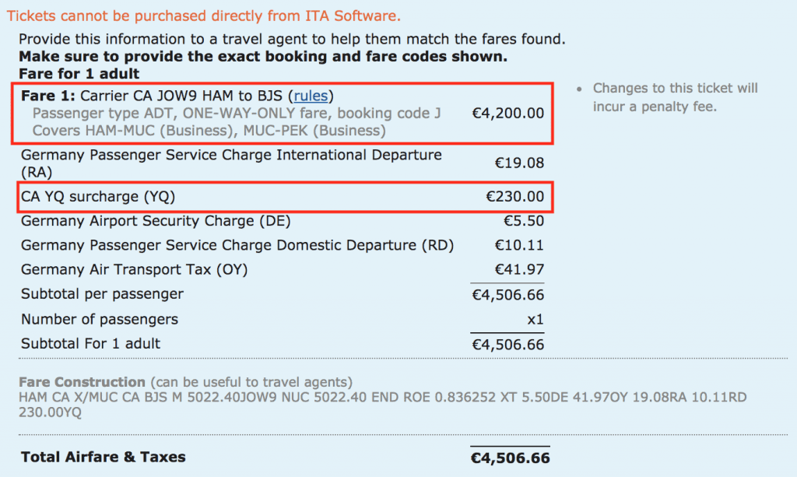The image size is (797, 477).
Task: Click the Domestic Departure (RD) service charge label
Action: (x=237, y=245)
